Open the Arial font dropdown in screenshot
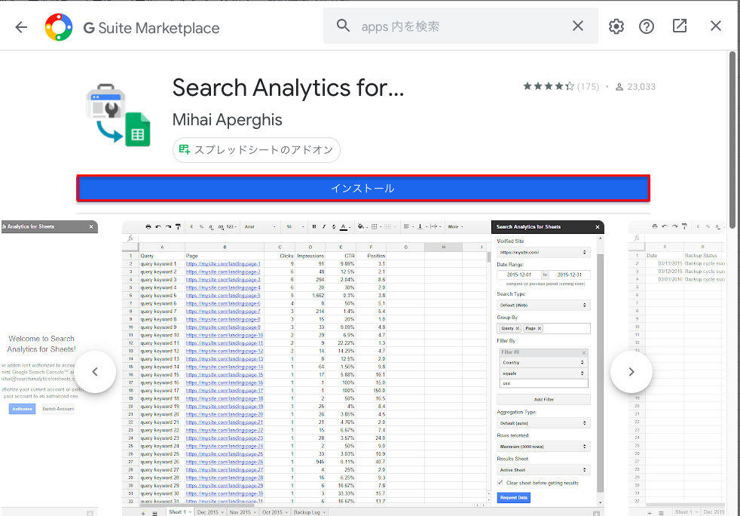Viewport: 740px width, 516px height. click(x=259, y=227)
